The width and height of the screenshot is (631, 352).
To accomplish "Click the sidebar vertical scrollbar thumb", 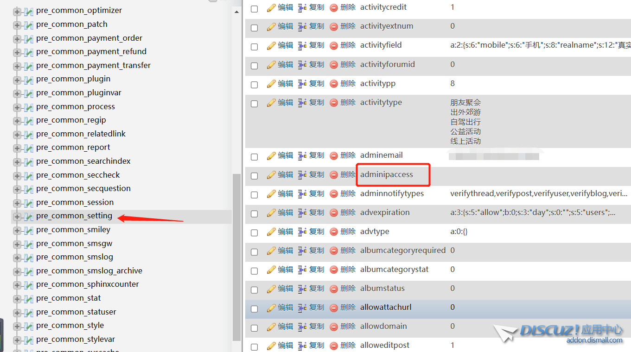I will coord(236,254).
